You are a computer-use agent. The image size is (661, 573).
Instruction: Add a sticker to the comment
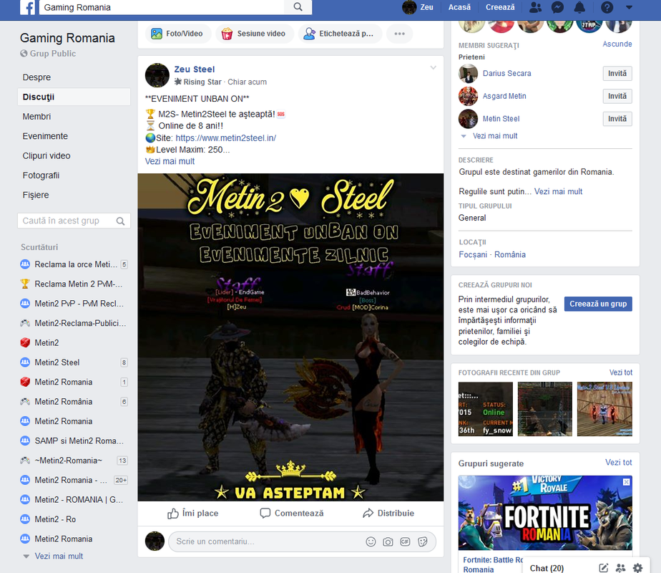pyautogui.click(x=422, y=541)
